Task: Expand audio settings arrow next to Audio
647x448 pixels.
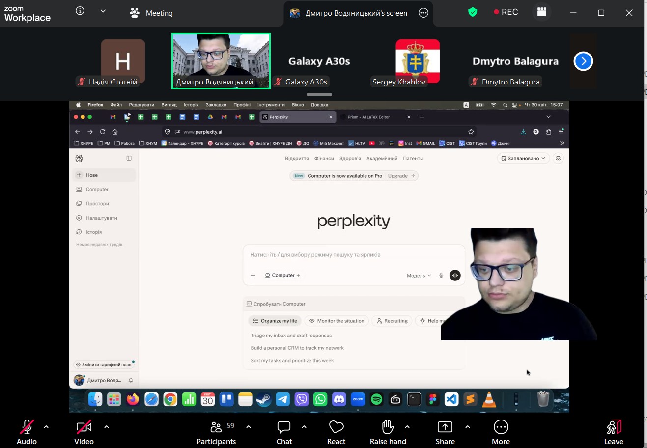Action: coord(46,427)
